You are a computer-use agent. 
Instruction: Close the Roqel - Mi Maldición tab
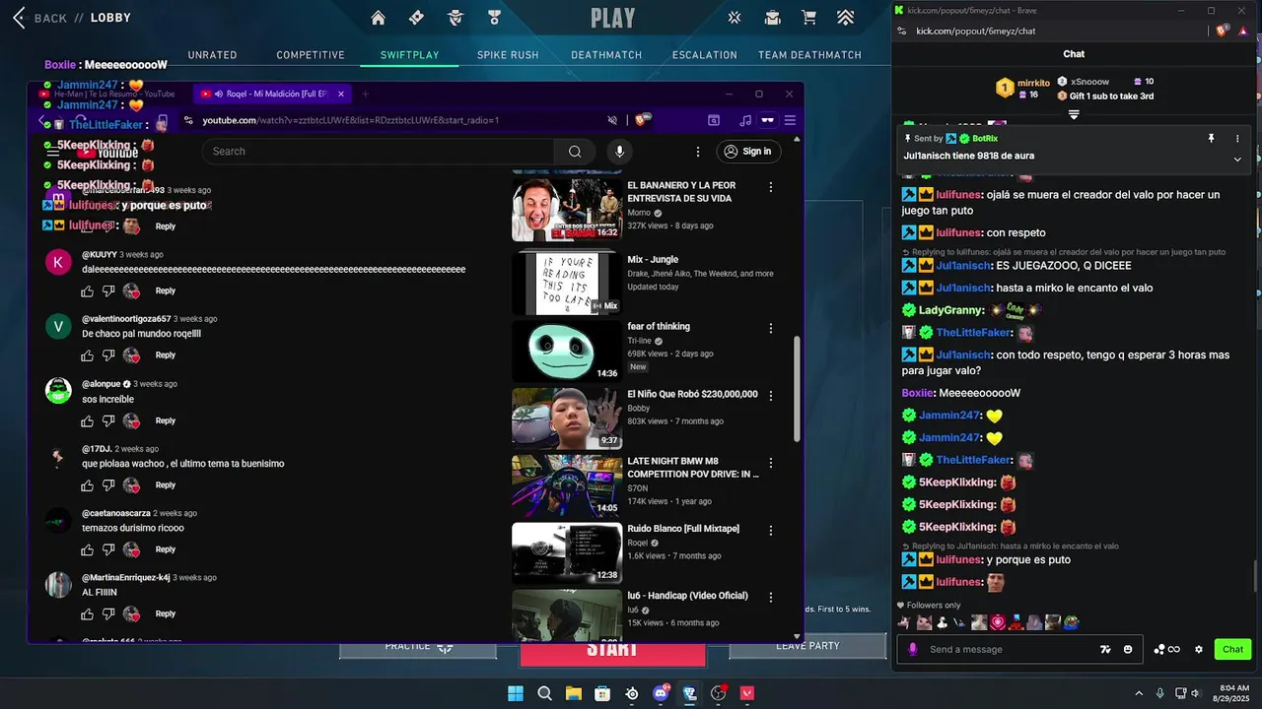click(x=341, y=95)
